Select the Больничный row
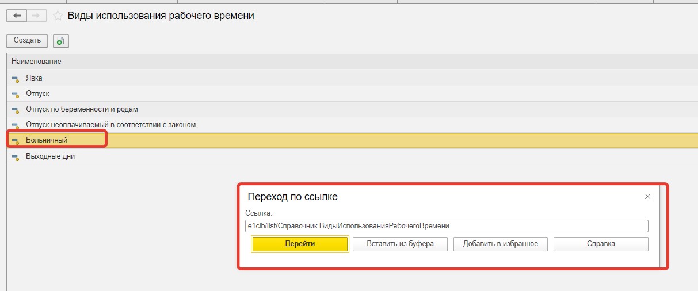698x291 pixels. tap(352, 140)
